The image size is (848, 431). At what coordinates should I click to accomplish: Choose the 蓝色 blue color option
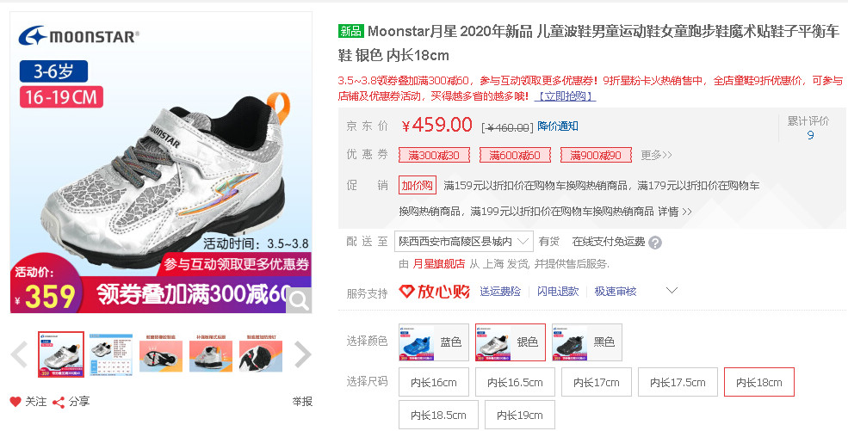434,342
